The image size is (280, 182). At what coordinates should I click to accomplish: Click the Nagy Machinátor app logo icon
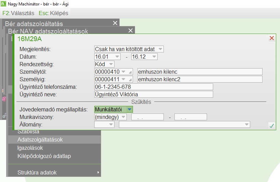3,4
